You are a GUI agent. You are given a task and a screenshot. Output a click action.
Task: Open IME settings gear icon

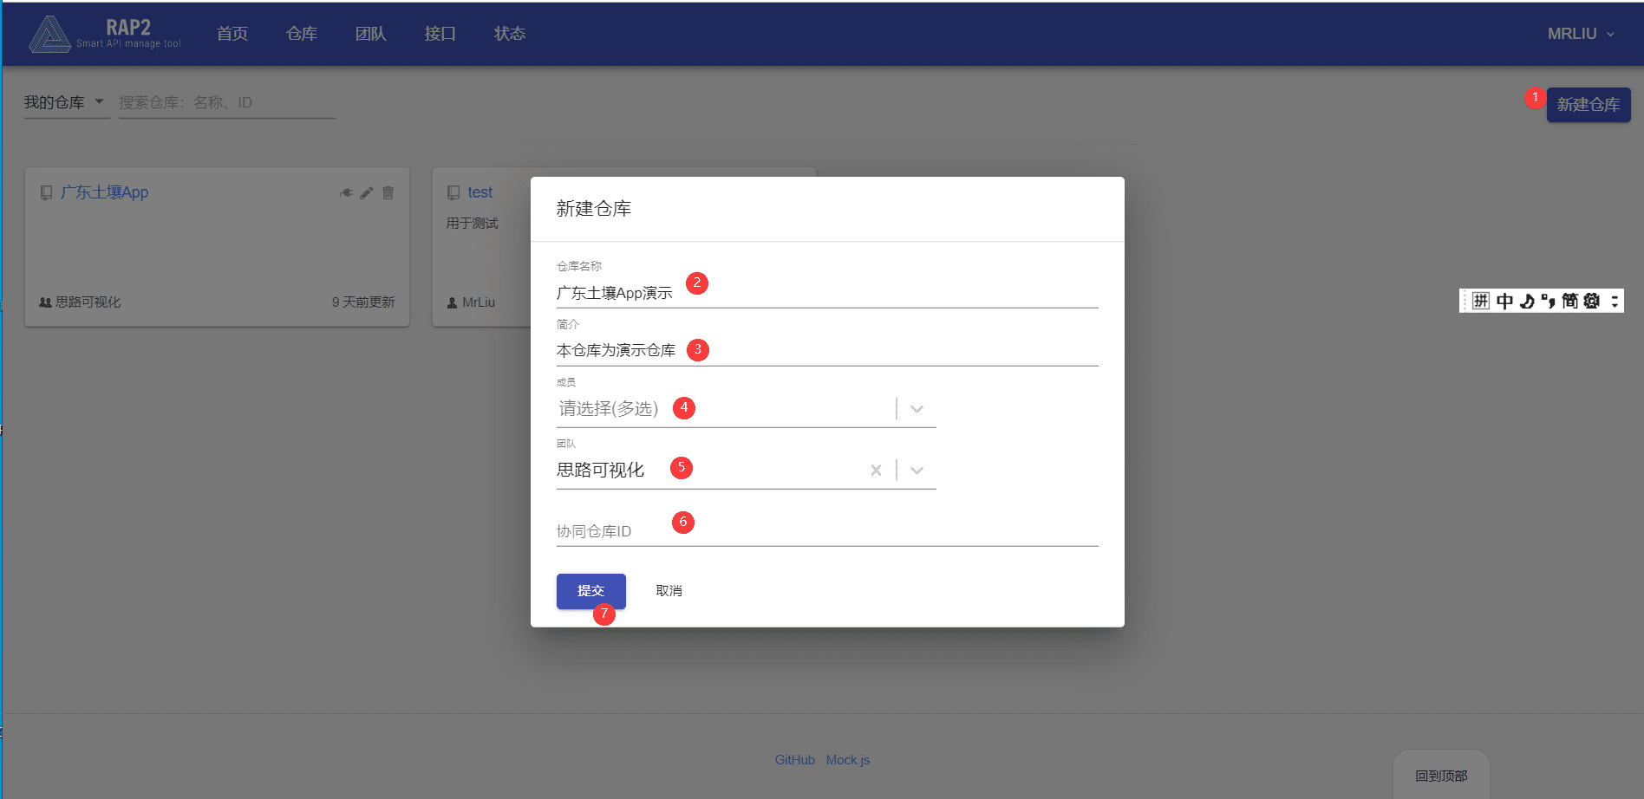pos(1591,301)
